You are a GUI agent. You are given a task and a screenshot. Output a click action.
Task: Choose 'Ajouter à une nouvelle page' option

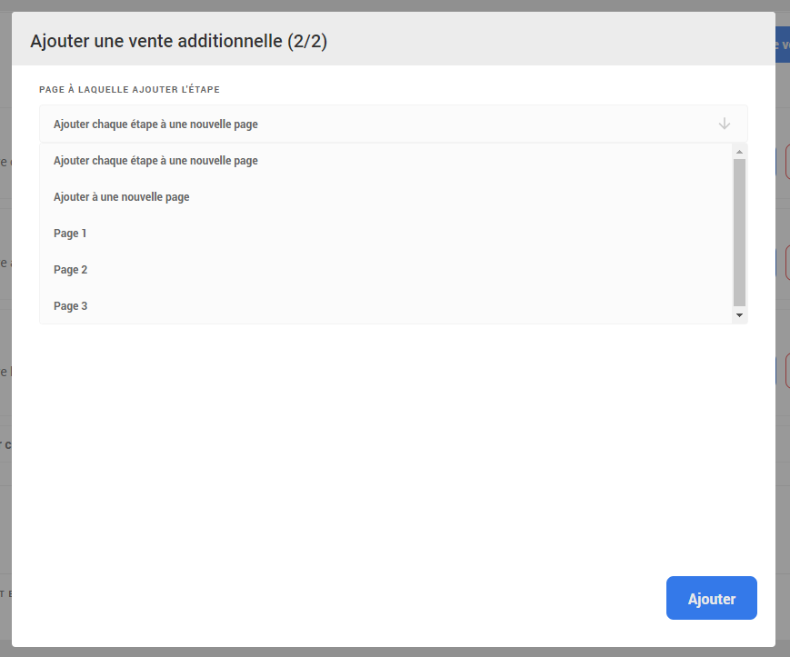[122, 197]
